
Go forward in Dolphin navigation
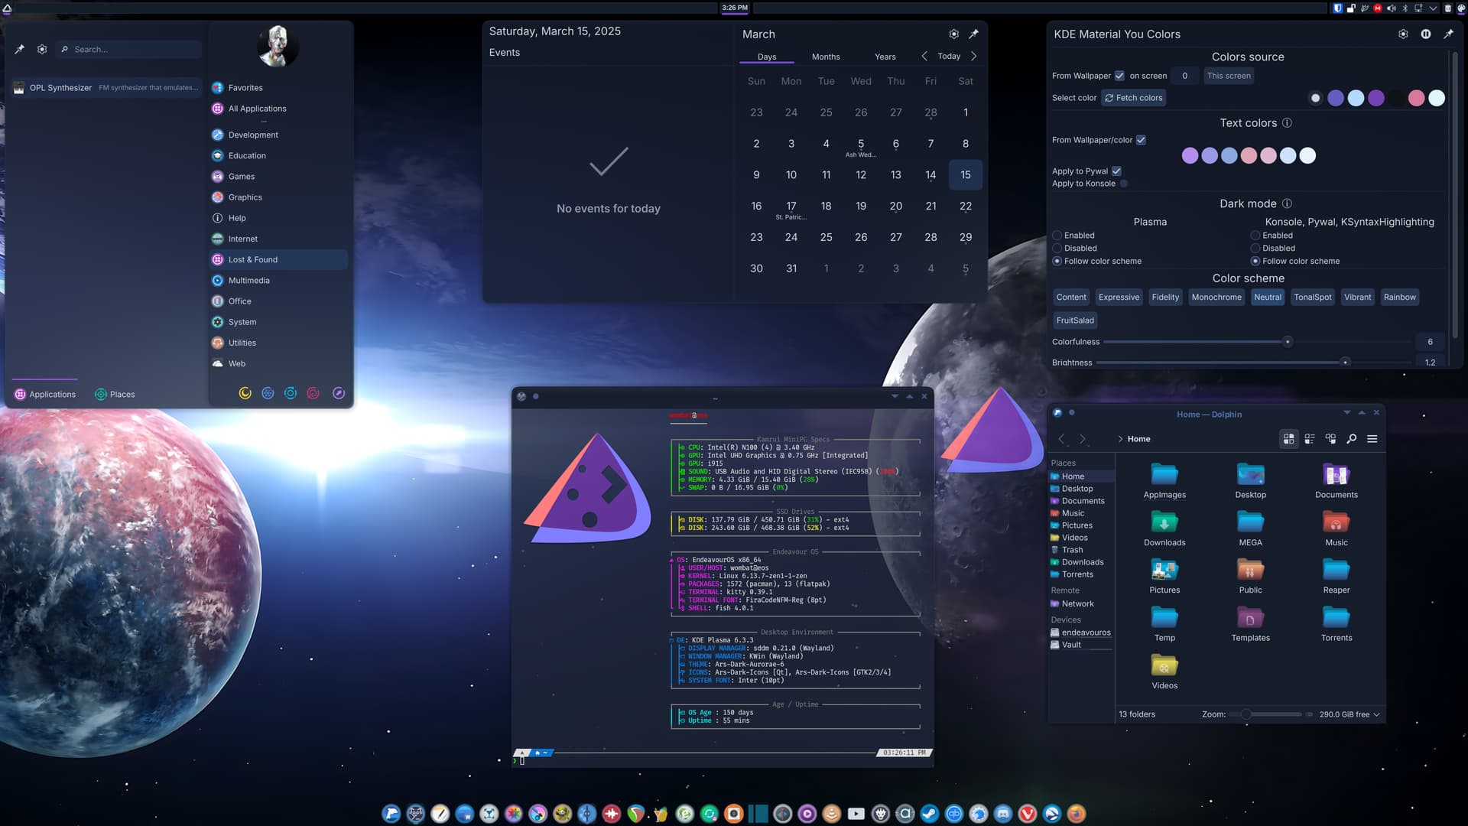pos(1082,439)
